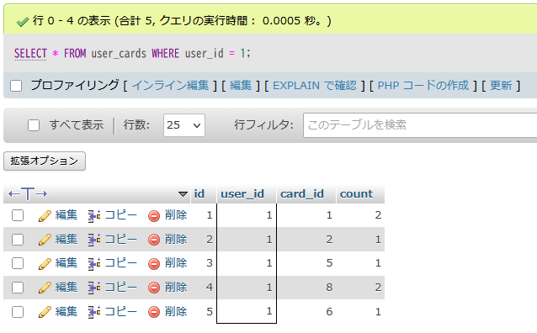Click the full texts ←T→ toggle icon
This screenshot has height=333, width=537.
click(28, 194)
